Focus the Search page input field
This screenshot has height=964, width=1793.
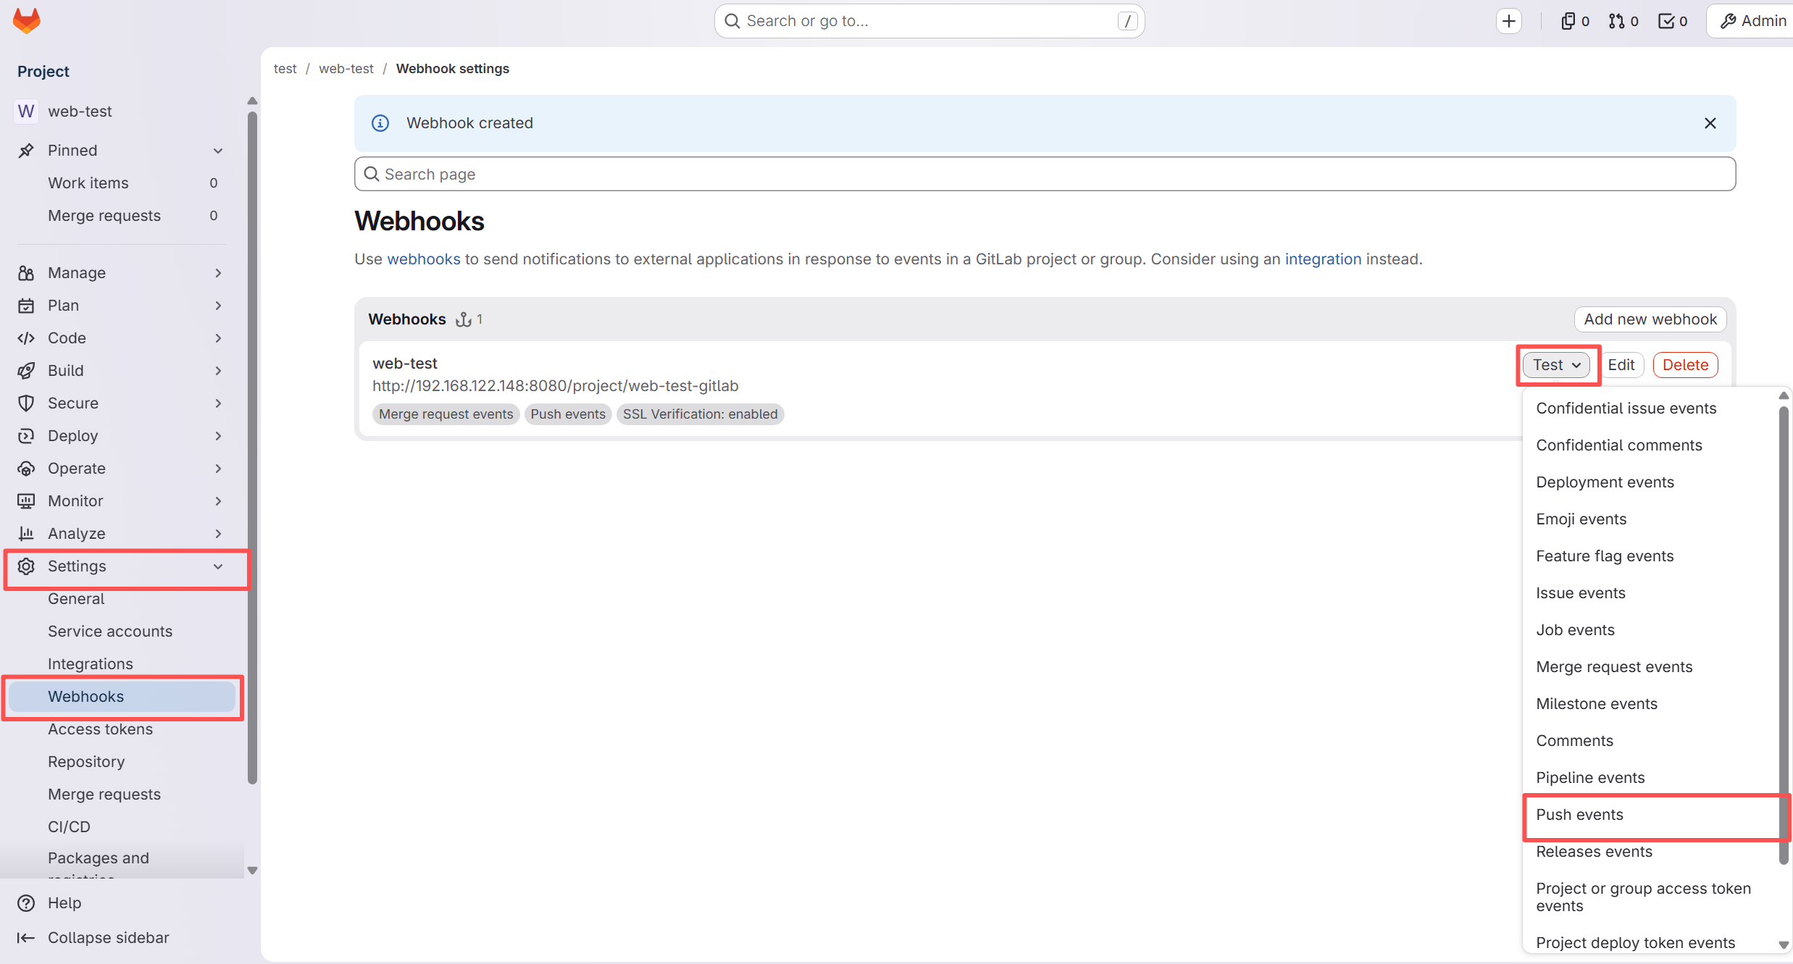point(1045,175)
